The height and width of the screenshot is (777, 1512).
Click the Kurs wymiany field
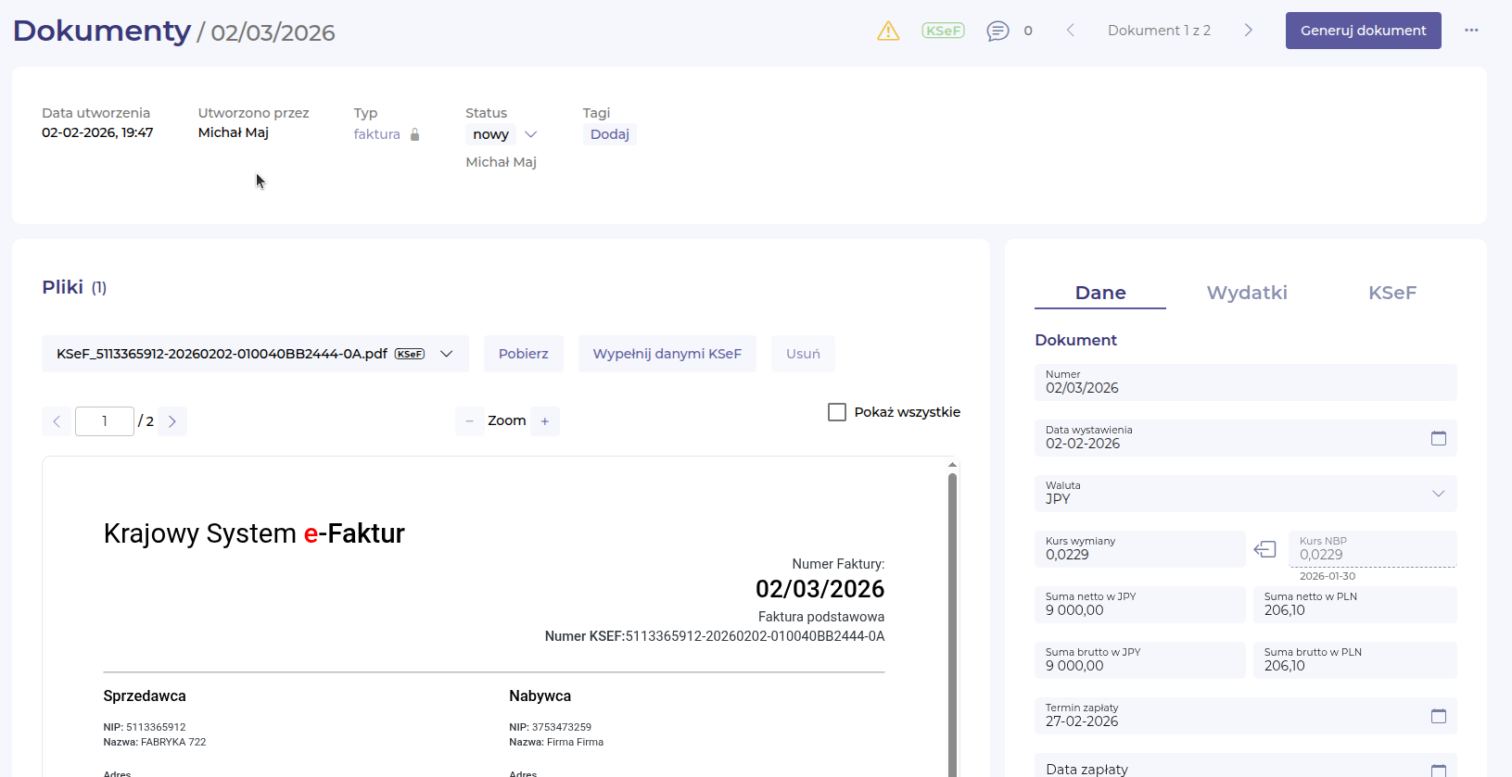(1140, 549)
